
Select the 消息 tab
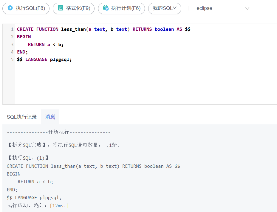point(50,117)
